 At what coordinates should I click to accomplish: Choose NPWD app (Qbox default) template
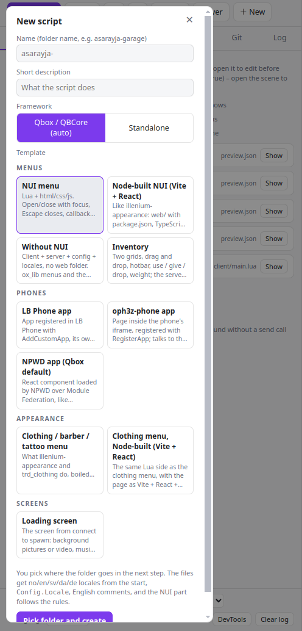[x=60, y=381]
